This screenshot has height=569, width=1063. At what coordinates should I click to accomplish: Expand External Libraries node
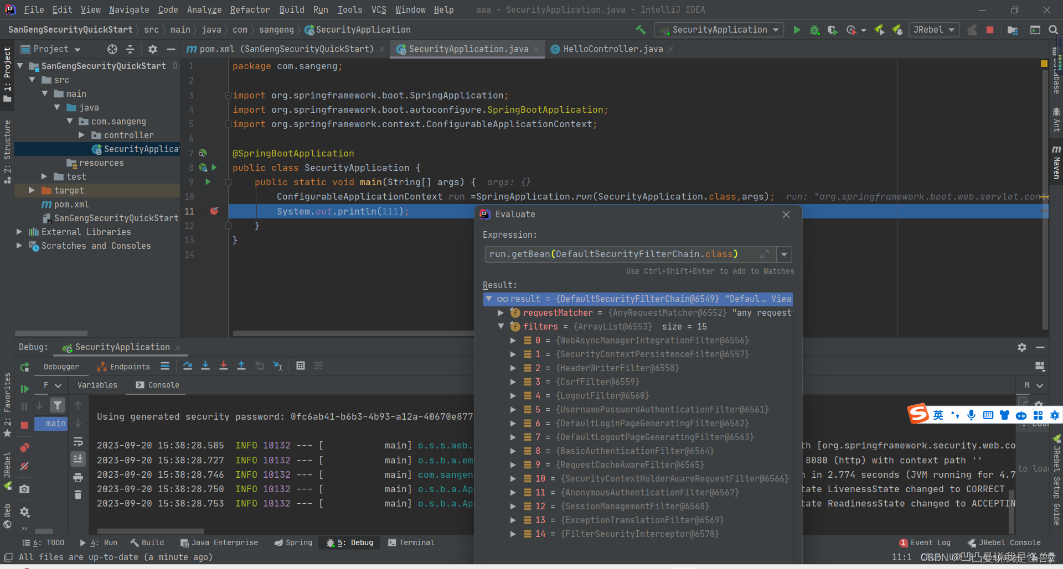click(x=19, y=232)
